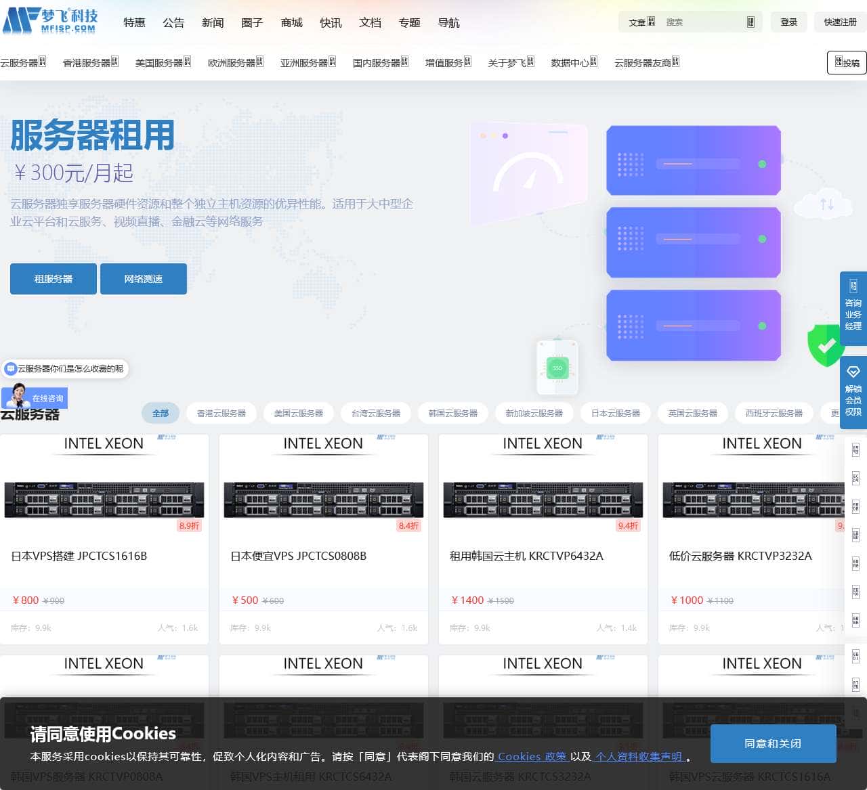The width and height of the screenshot is (867, 790).
Task: Open the 梦飞科技 logo homepage link
Action: [x=51, y=21]
